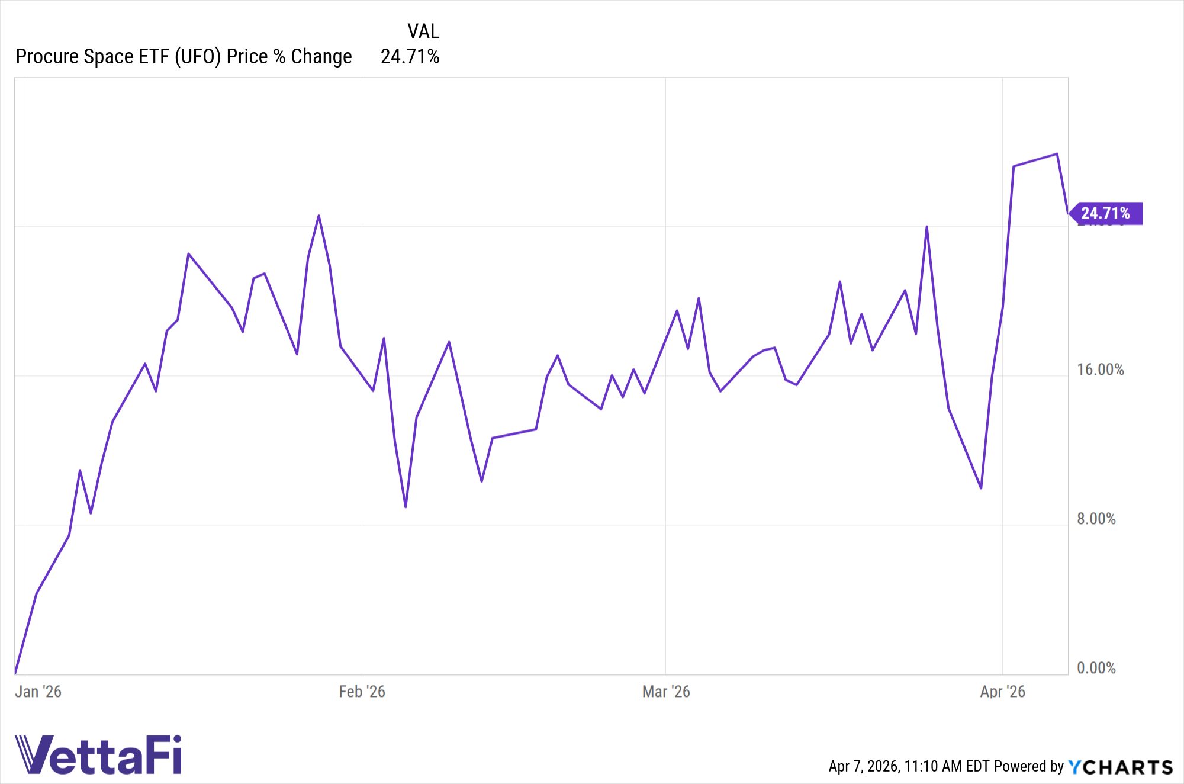Select the Mar '26 axis label
Screen dimensions: 1184x784
tap(666, 692)
